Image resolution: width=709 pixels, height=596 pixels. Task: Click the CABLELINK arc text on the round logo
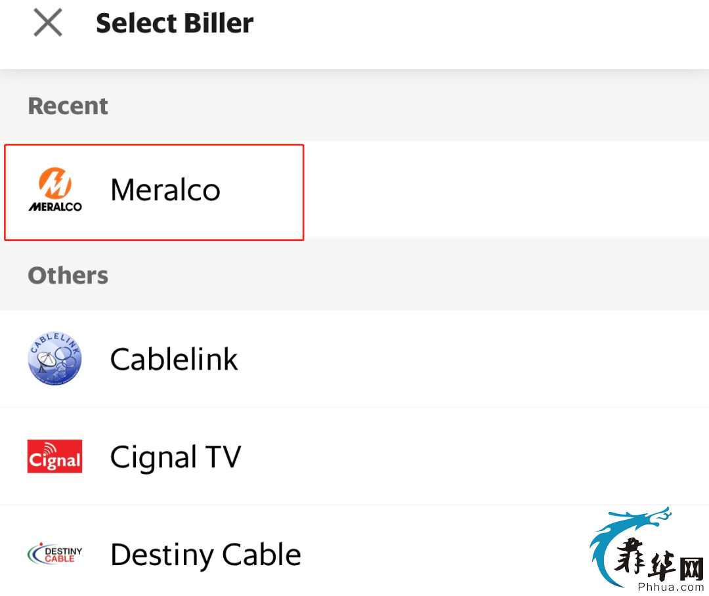click(54, 343)
